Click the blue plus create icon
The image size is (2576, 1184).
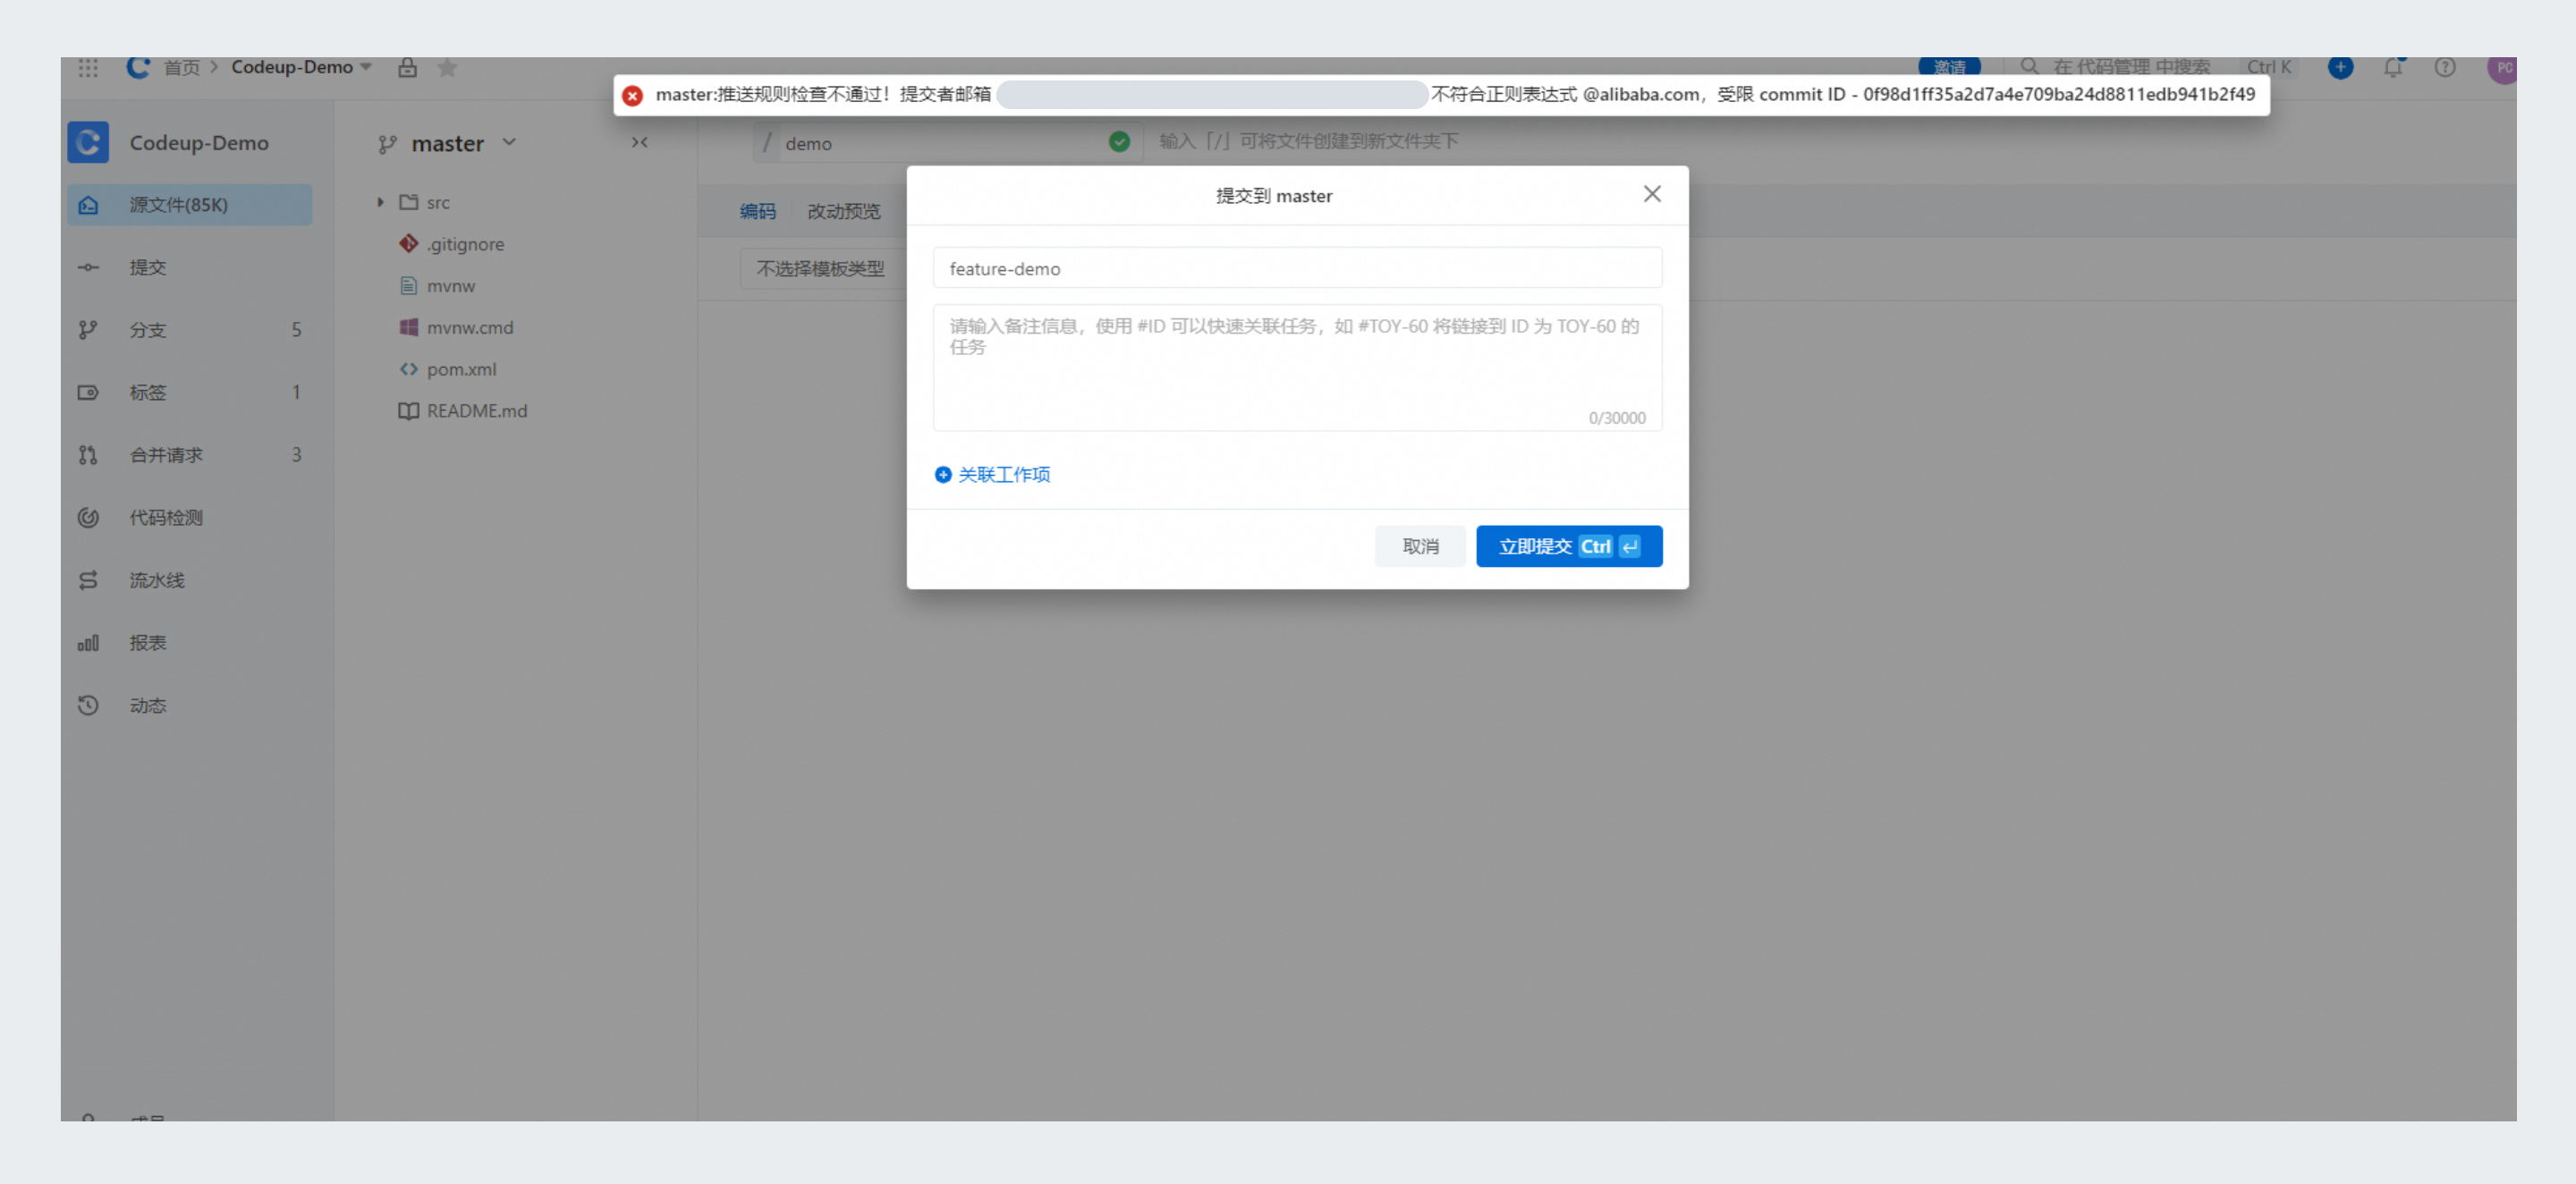coord(2340,68)
